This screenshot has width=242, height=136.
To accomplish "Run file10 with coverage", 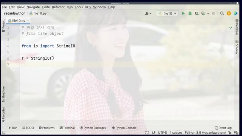I will pyautogui.click(x=197, y=14).
